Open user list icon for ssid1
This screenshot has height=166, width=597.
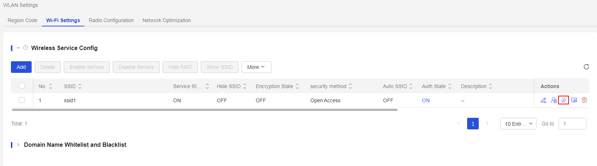[553, 100]
